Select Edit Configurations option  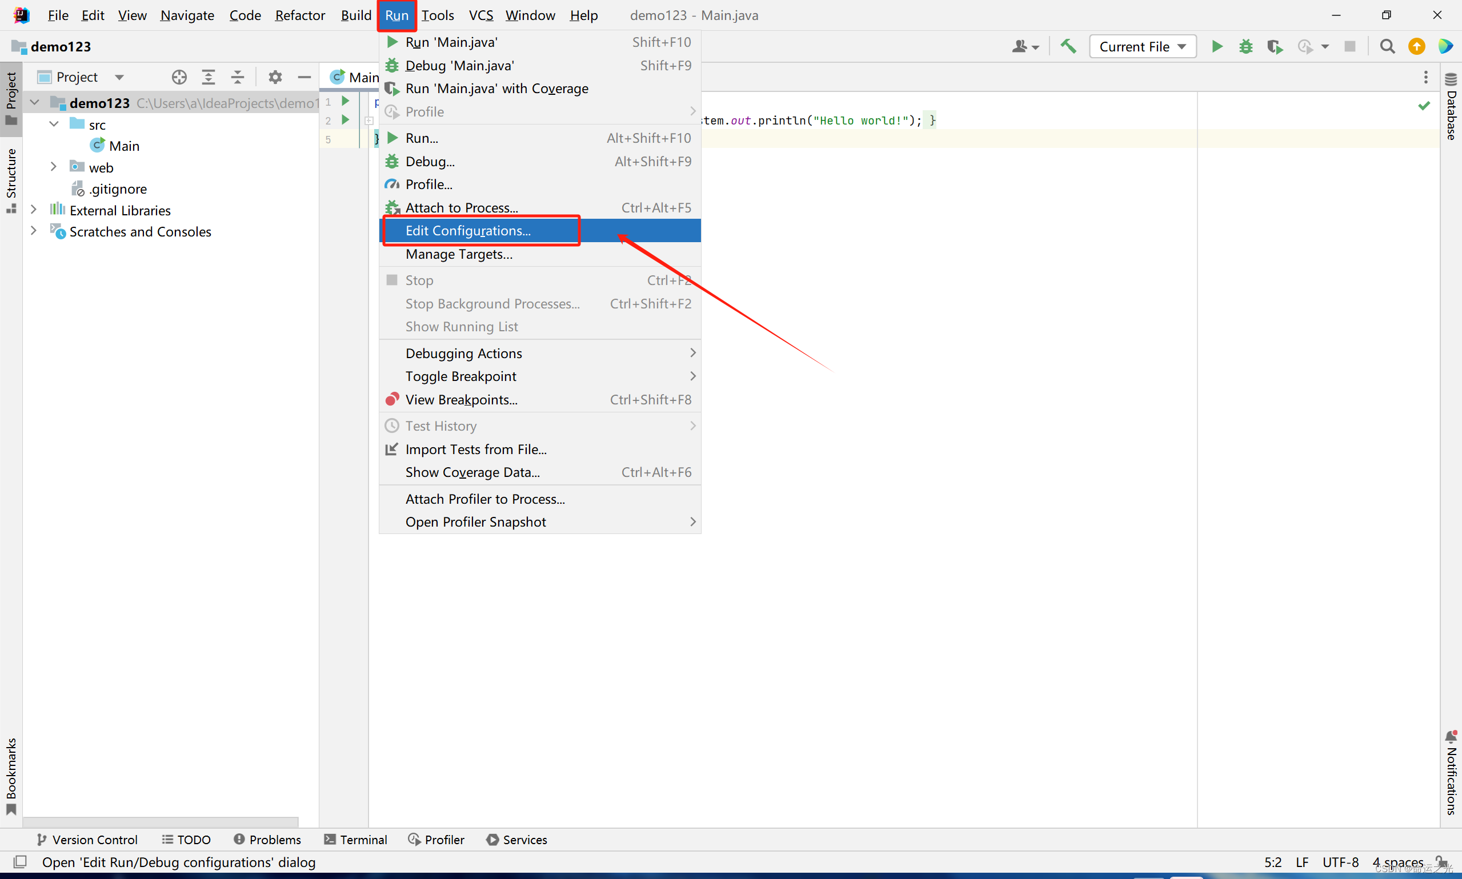[466, 230]
